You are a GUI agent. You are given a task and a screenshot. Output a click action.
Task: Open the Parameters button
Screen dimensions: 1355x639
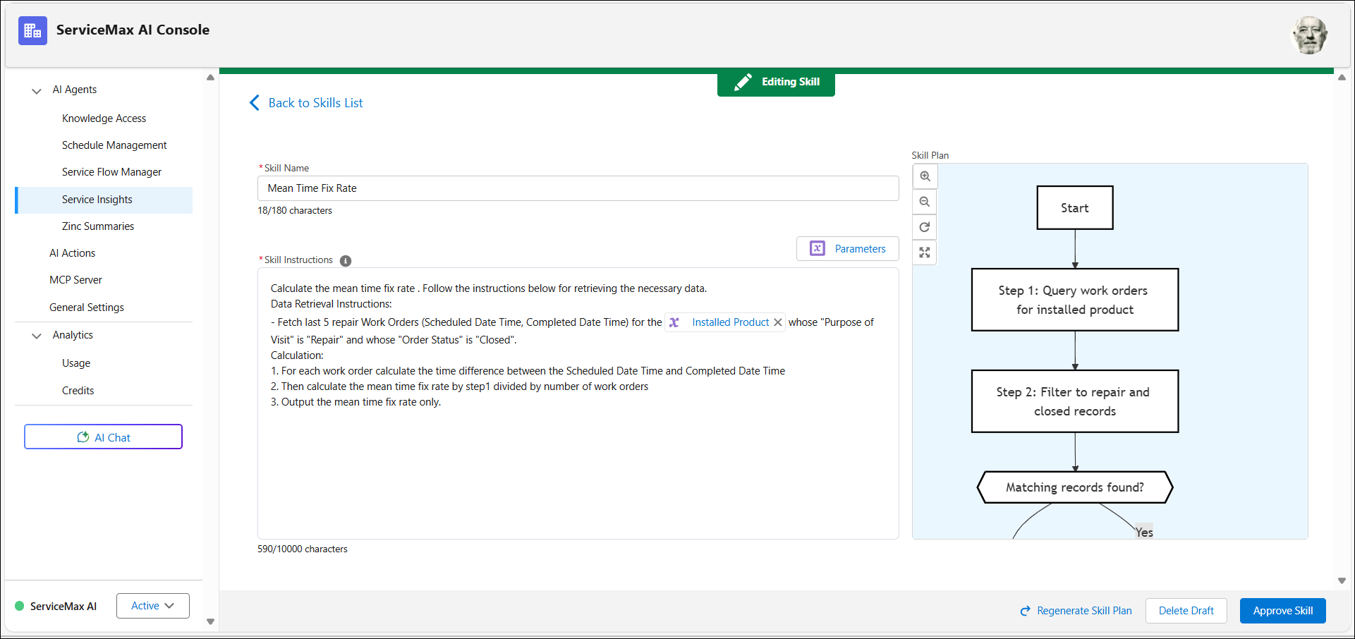tap(848, 248)
